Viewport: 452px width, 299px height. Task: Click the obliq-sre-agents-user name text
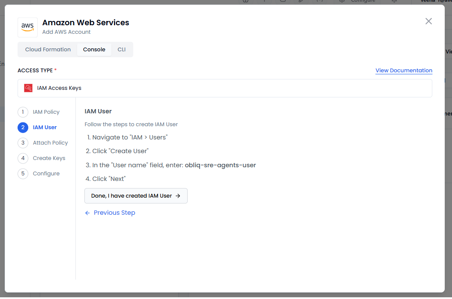click(x=220, y=165)
